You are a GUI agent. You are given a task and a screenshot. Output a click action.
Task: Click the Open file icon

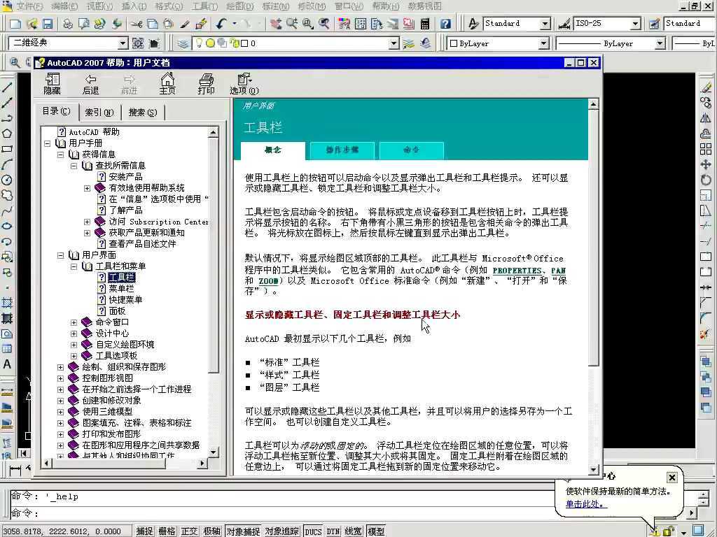(x=32, y=24)
